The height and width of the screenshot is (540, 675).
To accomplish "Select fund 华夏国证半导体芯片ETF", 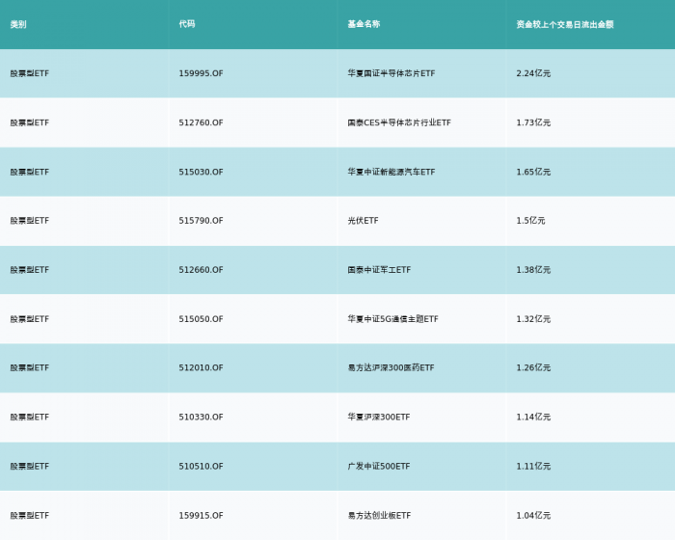I will (391, 73).
